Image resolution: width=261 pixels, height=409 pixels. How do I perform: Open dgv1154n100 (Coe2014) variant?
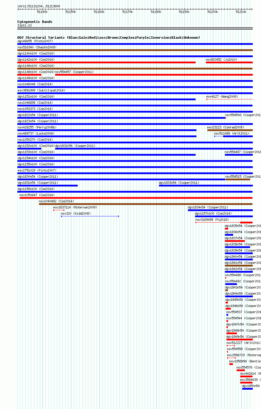(36, 158)
